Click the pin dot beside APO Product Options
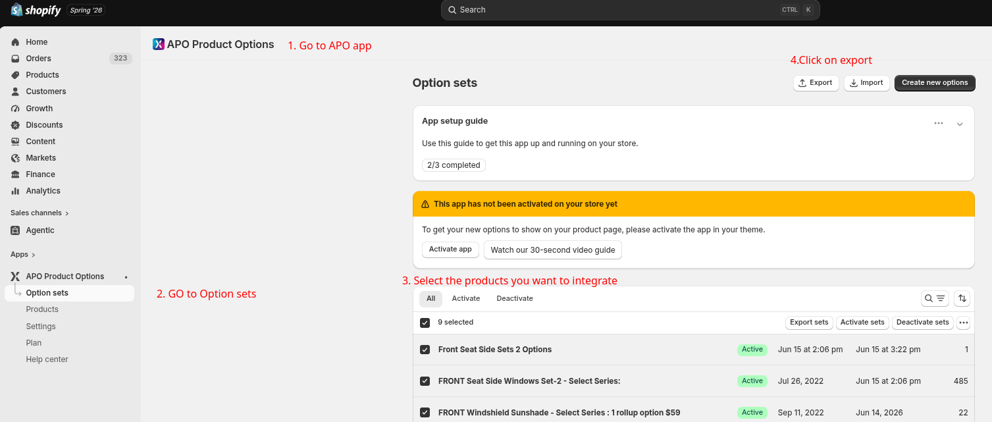 pyautogui.click(x=126, y=277)
